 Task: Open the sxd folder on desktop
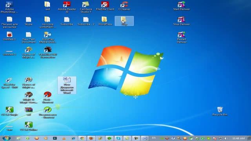[47, 6]
